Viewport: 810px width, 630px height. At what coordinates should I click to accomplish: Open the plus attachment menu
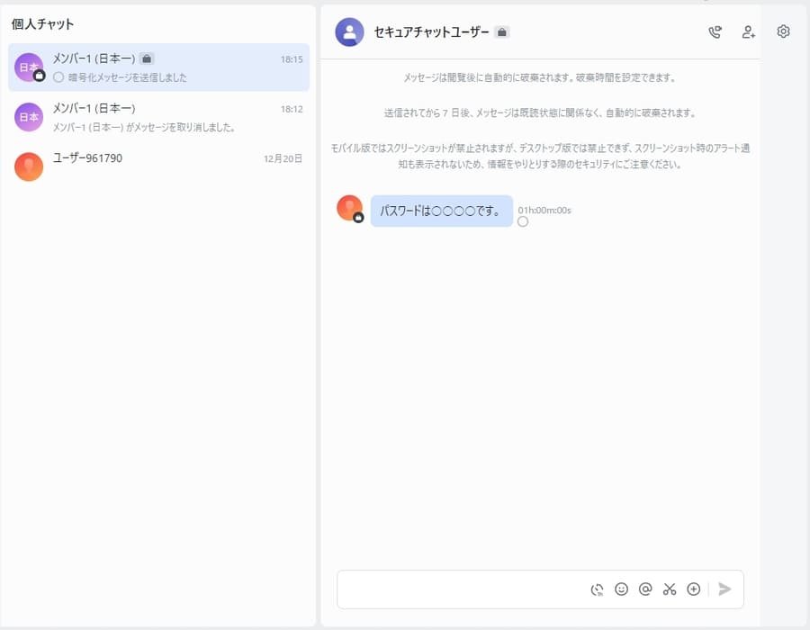(693, 589)
